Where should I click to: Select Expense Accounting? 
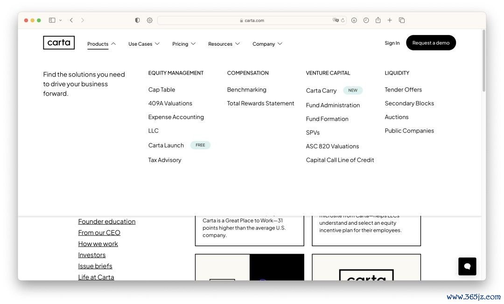pyautogui.click(x=176, y=117)
